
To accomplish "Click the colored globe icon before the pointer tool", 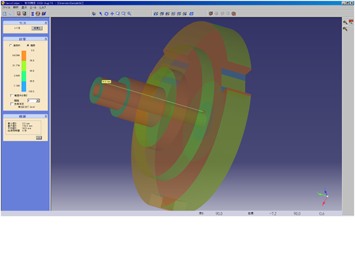I will (x=94, y=14).
